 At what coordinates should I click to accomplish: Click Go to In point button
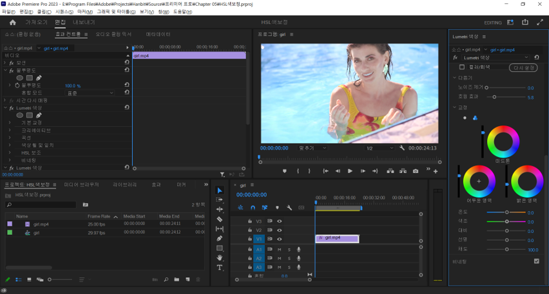(x=325, y=171)
